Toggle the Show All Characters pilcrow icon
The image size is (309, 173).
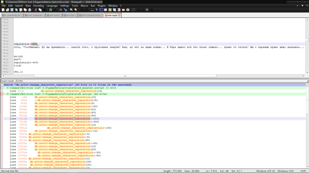96,10
